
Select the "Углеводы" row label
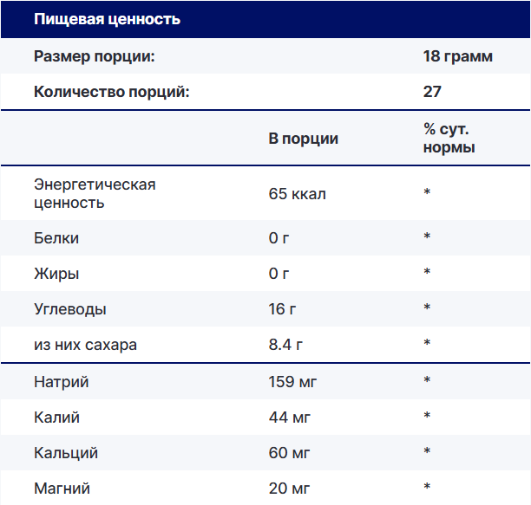pos(70,308)
